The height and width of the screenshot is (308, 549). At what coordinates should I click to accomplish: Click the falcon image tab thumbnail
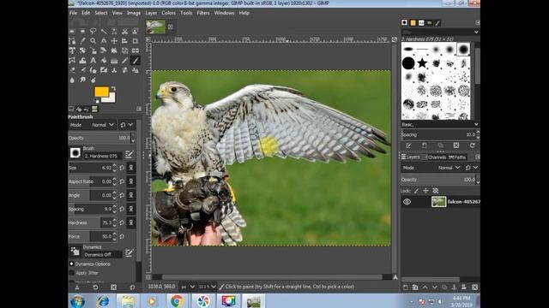[x=155, y=27]
